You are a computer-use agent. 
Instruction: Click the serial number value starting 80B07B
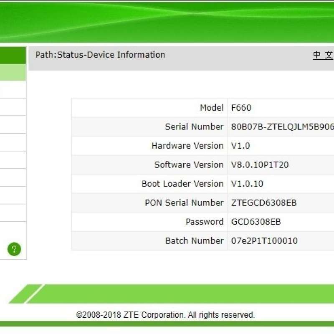coord(282,127)
